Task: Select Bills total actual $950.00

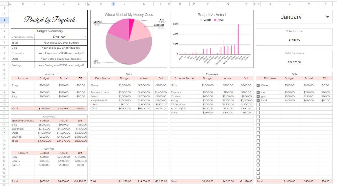Action: coord(308,181)
